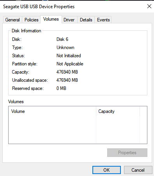Click the 'Status:' label
154x176 pixels.
(x=18, y=56)
